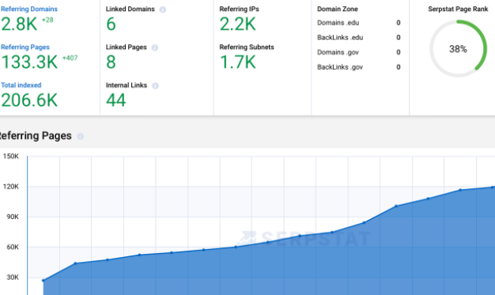This screenshot has height=295, width=495.
Task: Open the Referring Domains link
Action: (x=29, y=9)
